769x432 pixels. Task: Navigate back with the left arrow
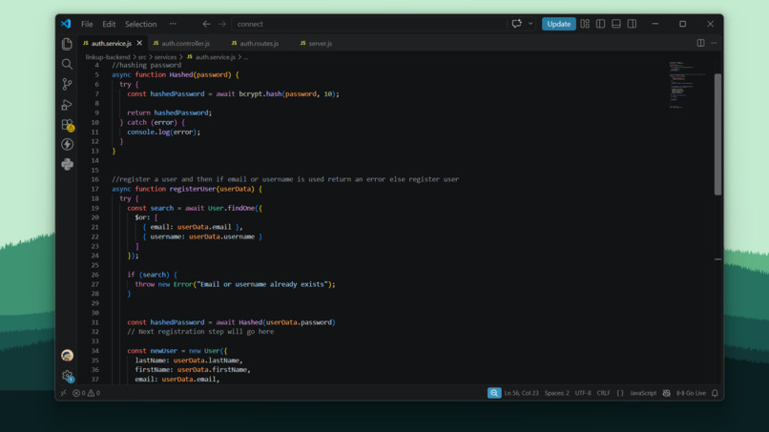(206, 24)
